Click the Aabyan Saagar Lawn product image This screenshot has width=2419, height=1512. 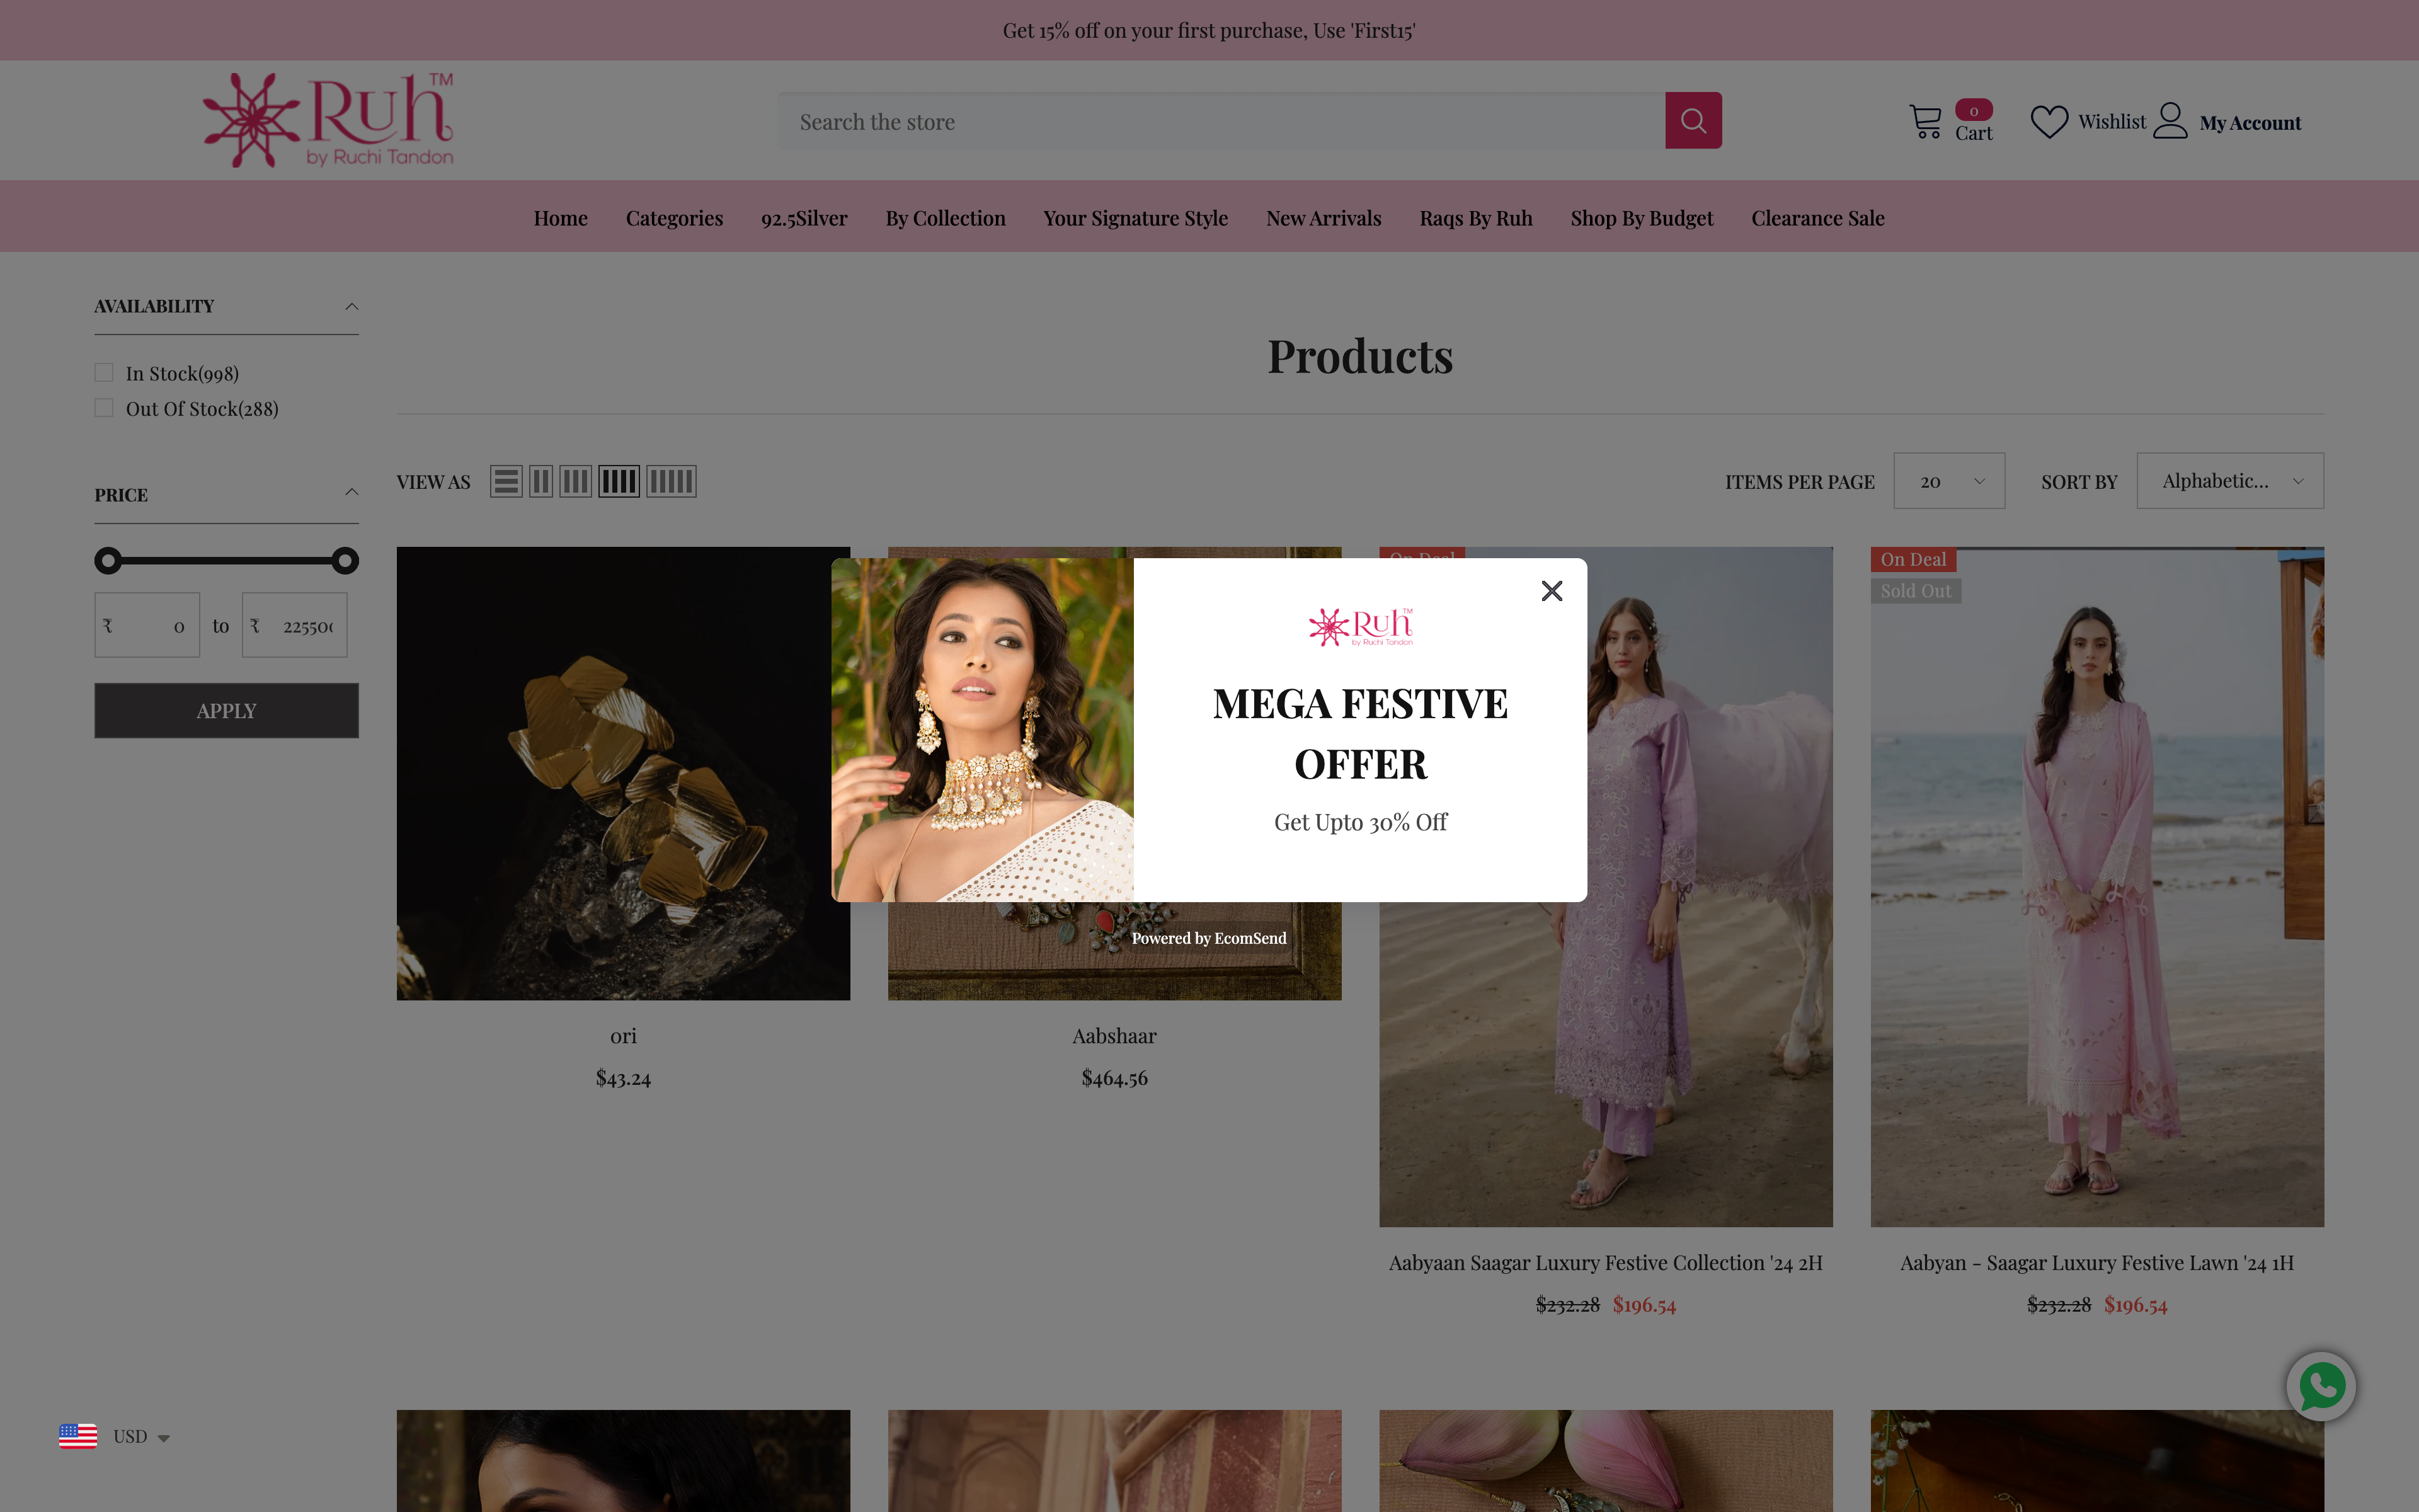tap(2096, 886)
